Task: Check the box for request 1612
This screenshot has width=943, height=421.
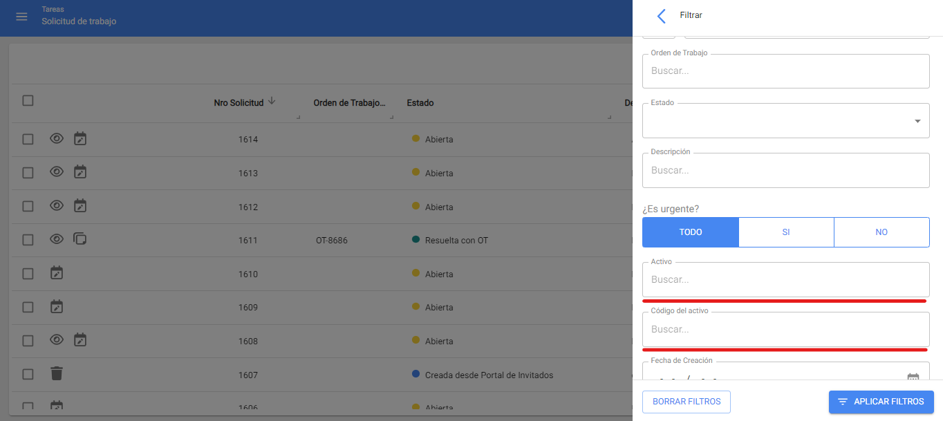Action: pos(28,206)
